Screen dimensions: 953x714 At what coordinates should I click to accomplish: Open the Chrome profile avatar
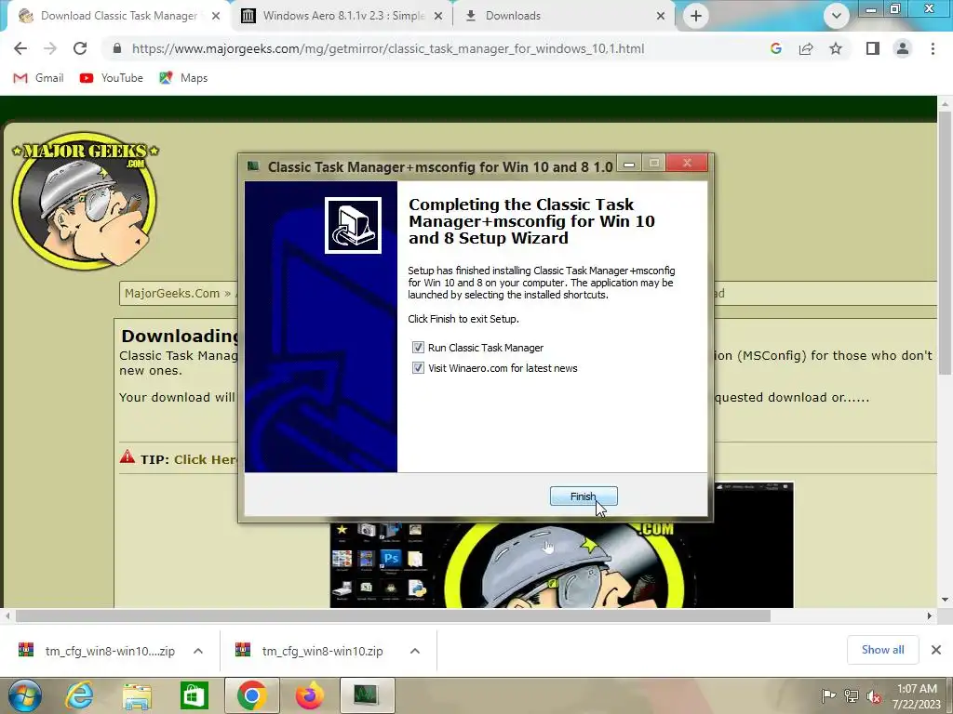click(x=903, y=48)
